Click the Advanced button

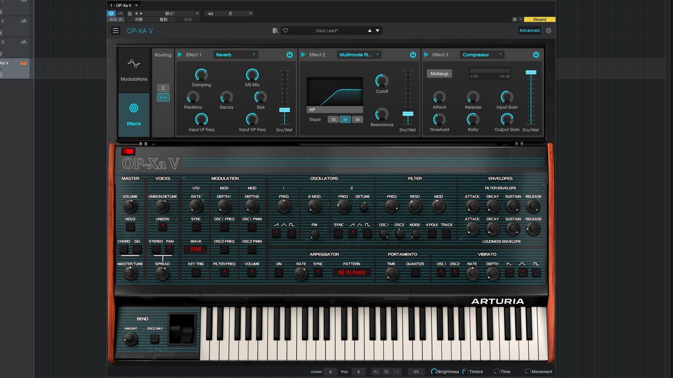(x=529, y=30)
